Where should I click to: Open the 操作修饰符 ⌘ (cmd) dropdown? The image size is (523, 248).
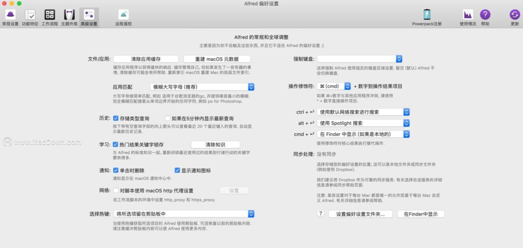pyautogui.click(x=334, y=86)
